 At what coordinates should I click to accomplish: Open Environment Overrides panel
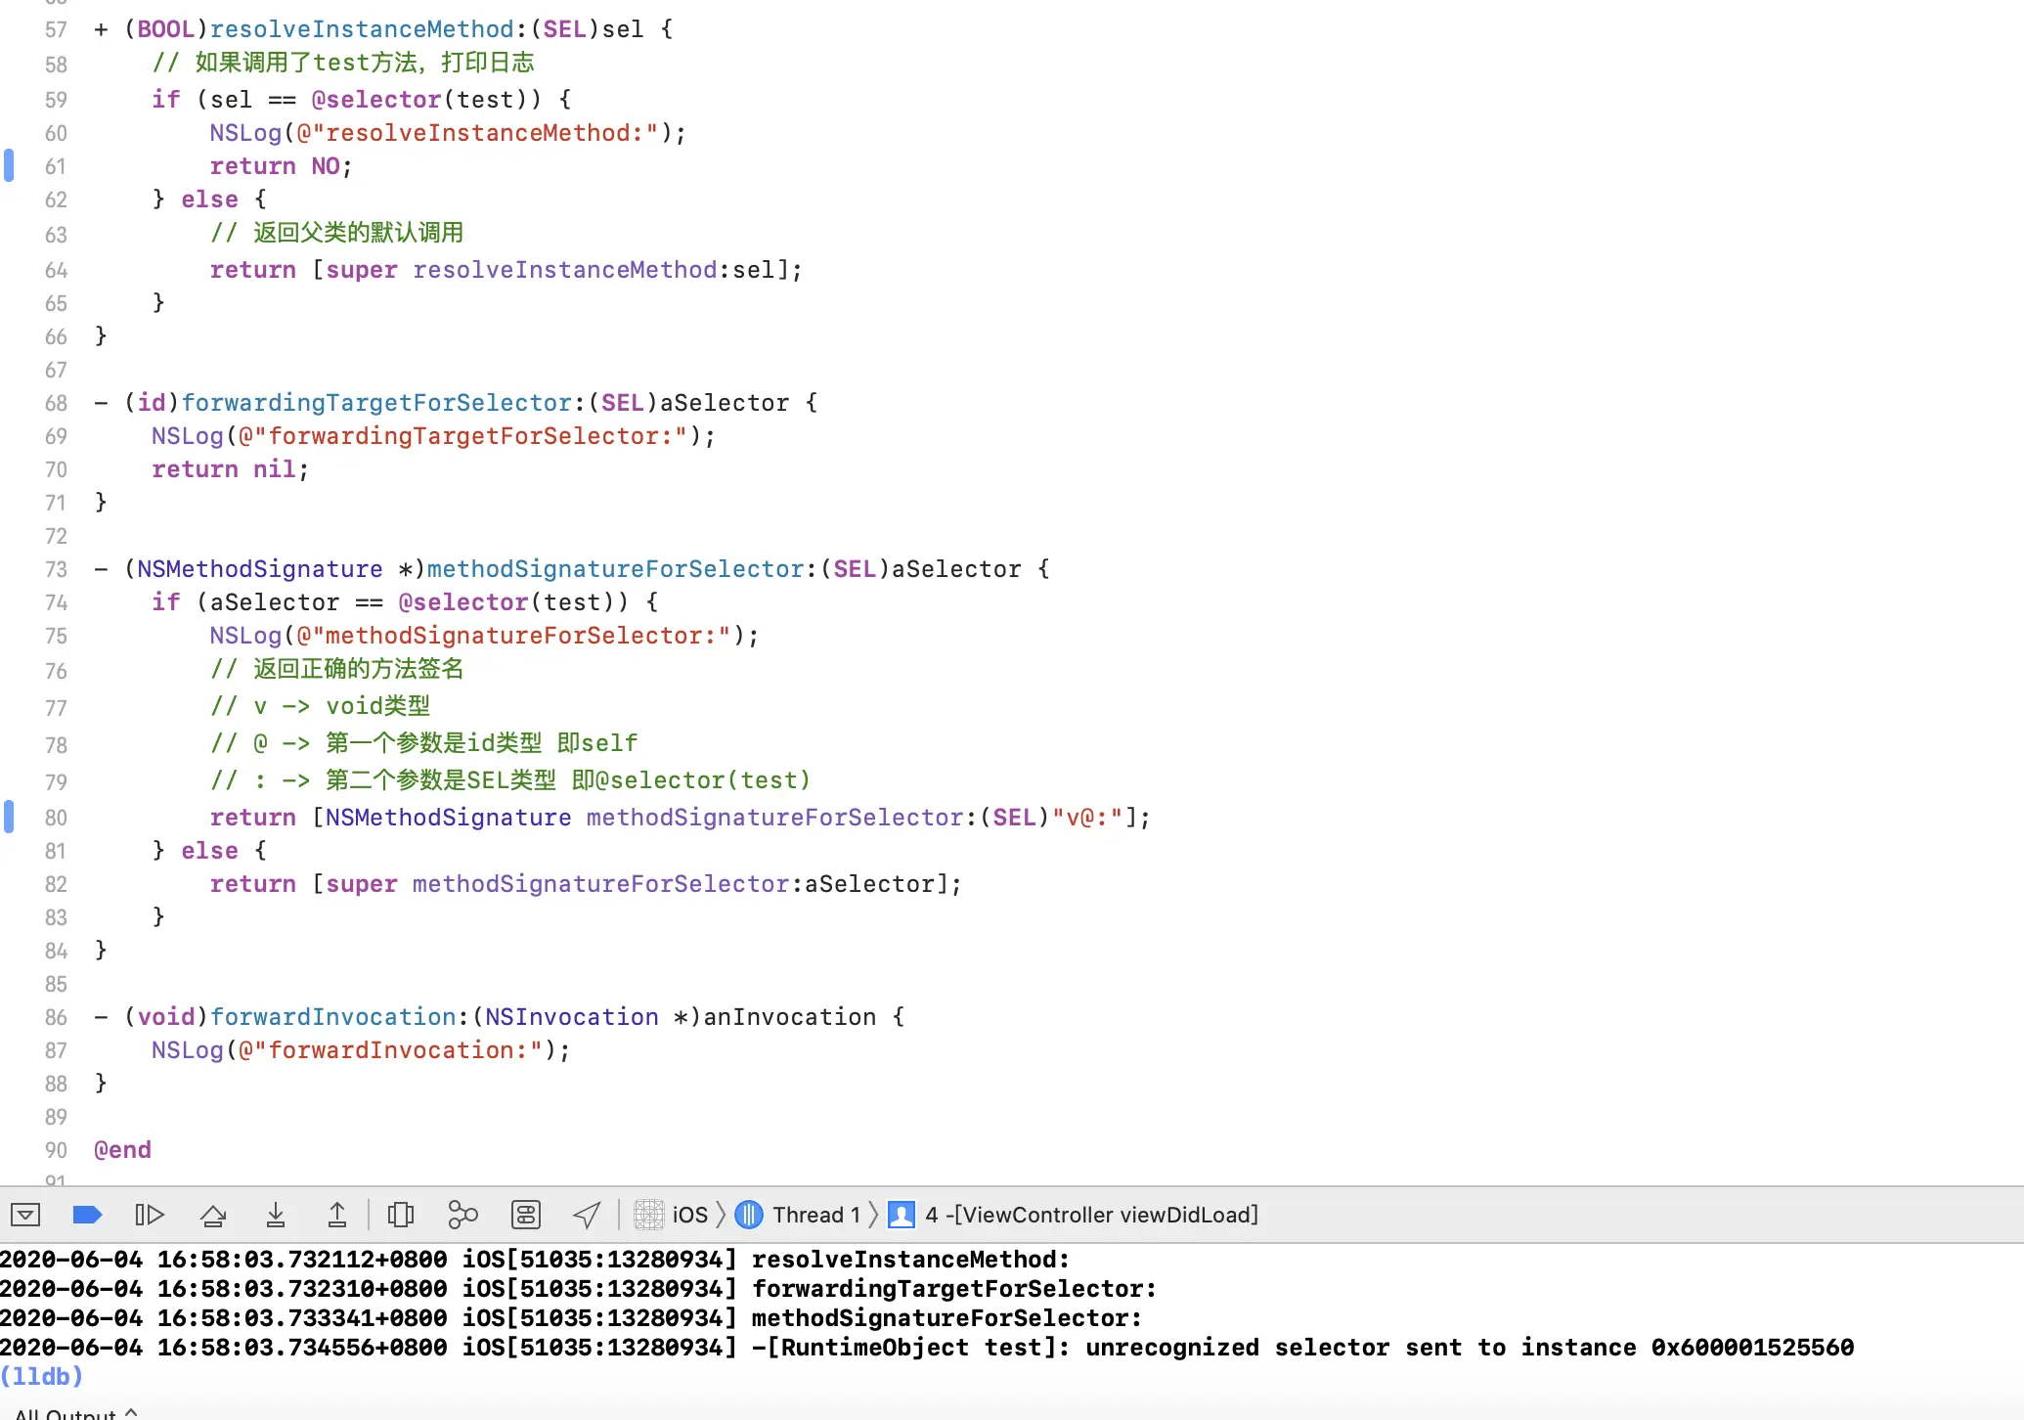(525, 1215)
